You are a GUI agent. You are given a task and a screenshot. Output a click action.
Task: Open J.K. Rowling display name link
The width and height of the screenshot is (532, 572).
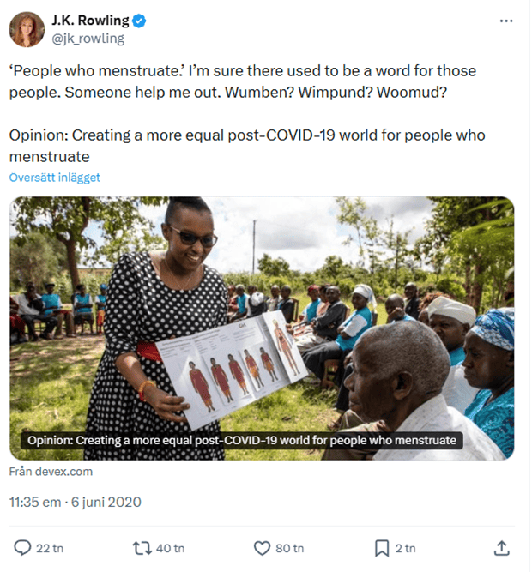(x=92, y=21)
